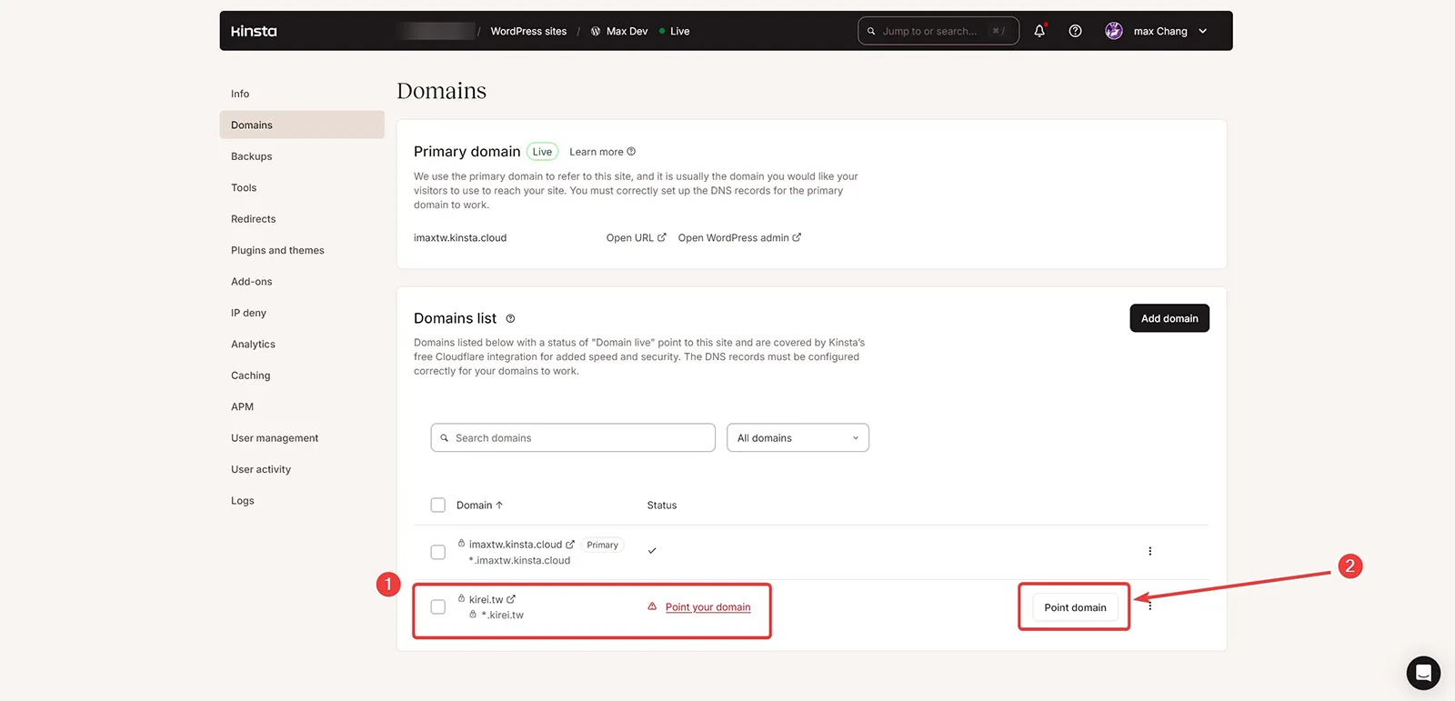Expand the user account menu chevron
The width and height of the screenshot is (1455, 701).
[x=1202, y=31]
